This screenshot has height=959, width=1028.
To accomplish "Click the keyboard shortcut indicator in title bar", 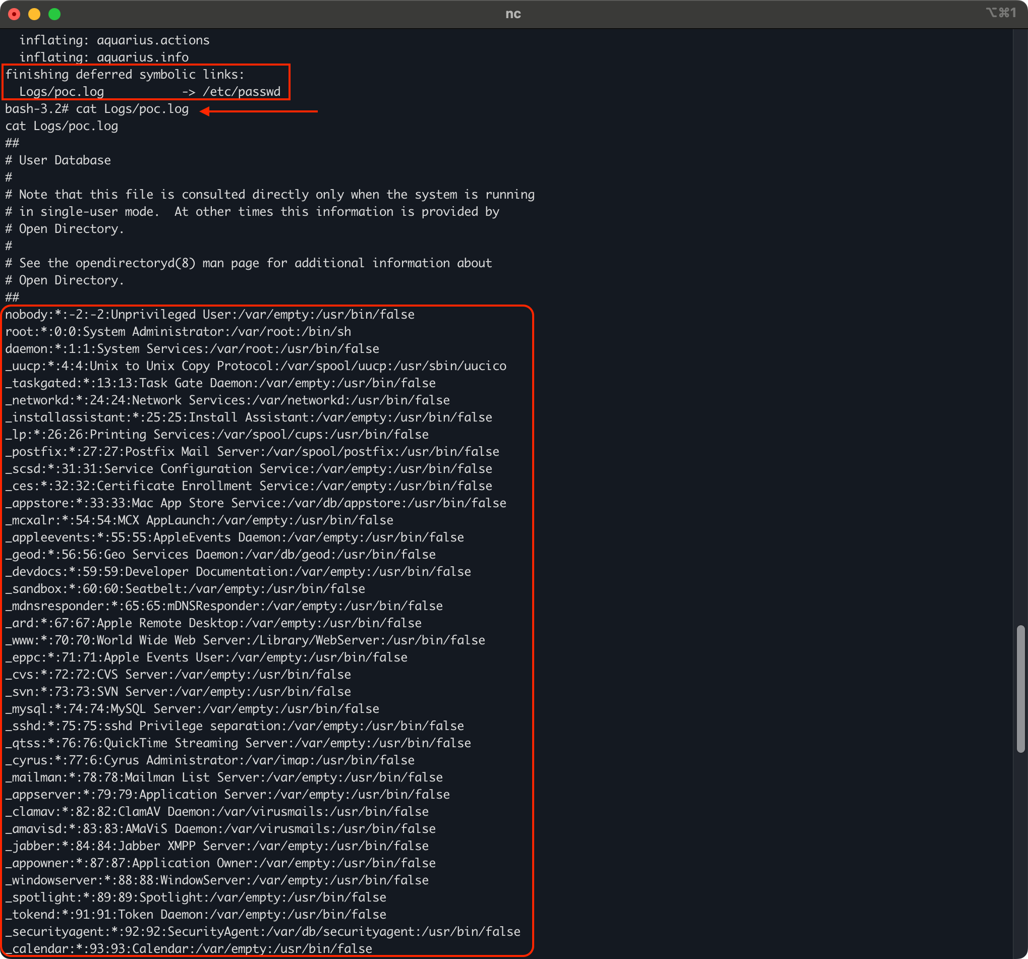I will click(1000, 13).
